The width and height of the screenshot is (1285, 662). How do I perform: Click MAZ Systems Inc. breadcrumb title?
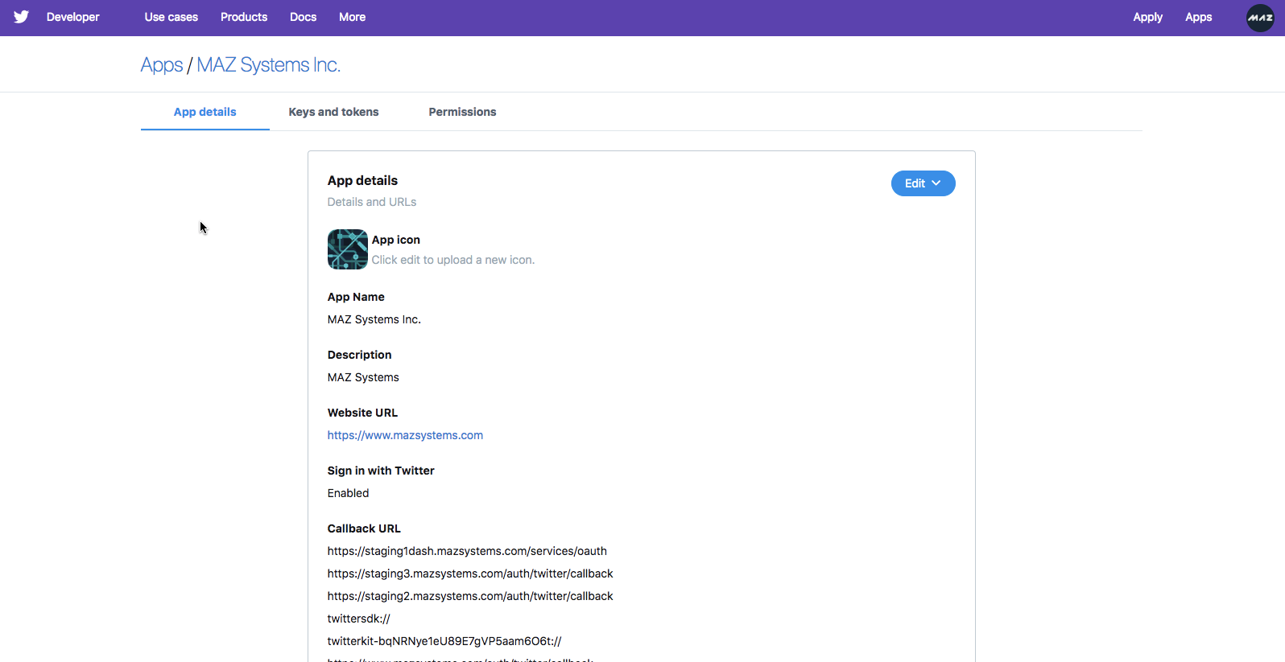(268, 65)
